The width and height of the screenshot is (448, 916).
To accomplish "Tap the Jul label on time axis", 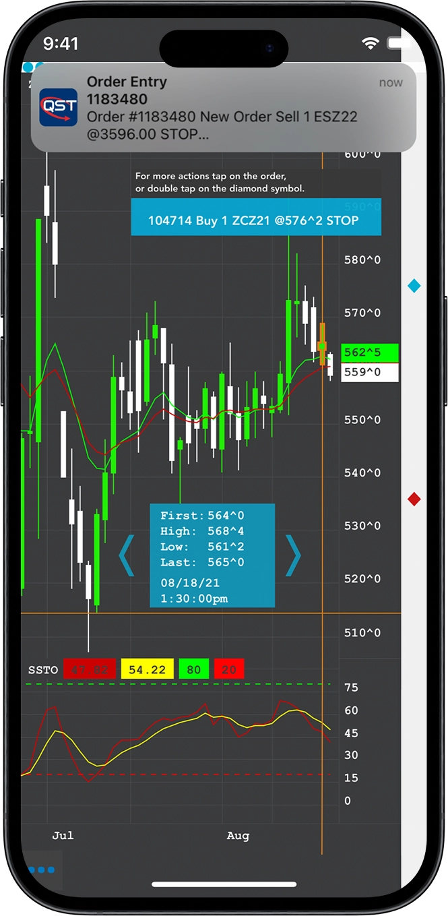I will tap(63, 836).
